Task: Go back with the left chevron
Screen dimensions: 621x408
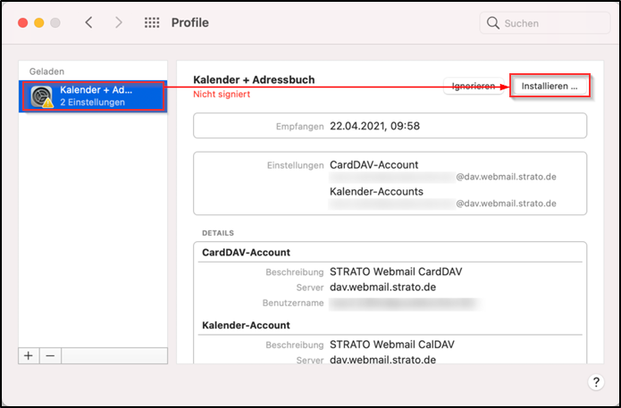Action: click(88, 22)
